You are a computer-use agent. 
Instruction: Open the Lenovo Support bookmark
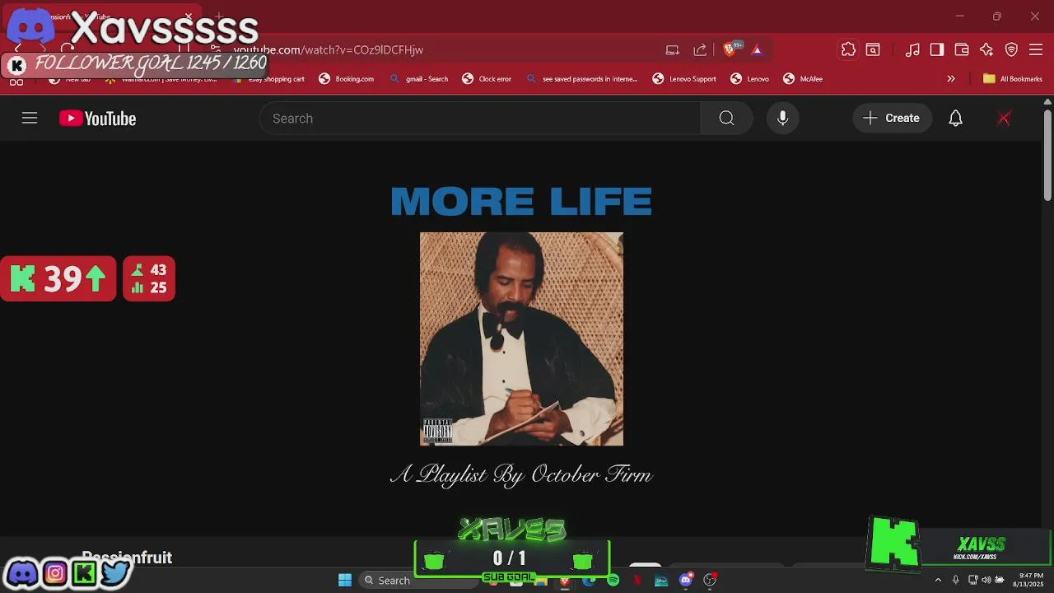click(684, 79)
